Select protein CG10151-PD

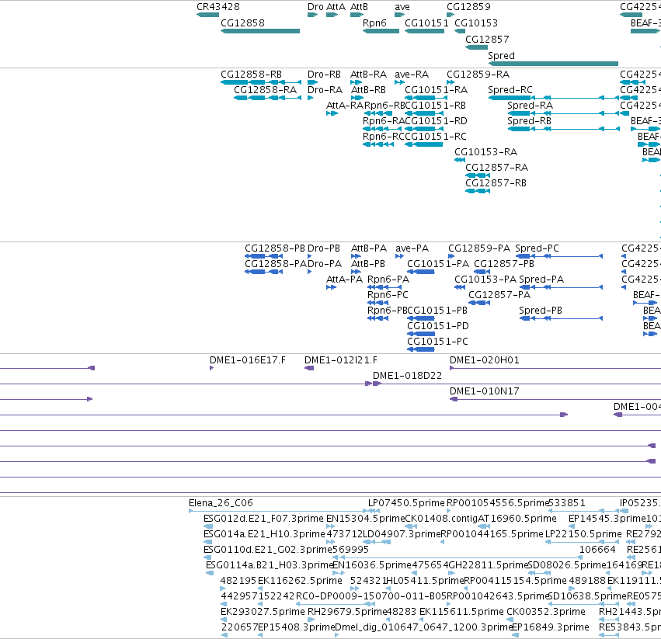click(437, 326)
